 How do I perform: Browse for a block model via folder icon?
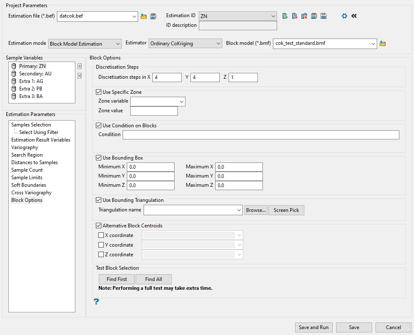tap(382, 44)
